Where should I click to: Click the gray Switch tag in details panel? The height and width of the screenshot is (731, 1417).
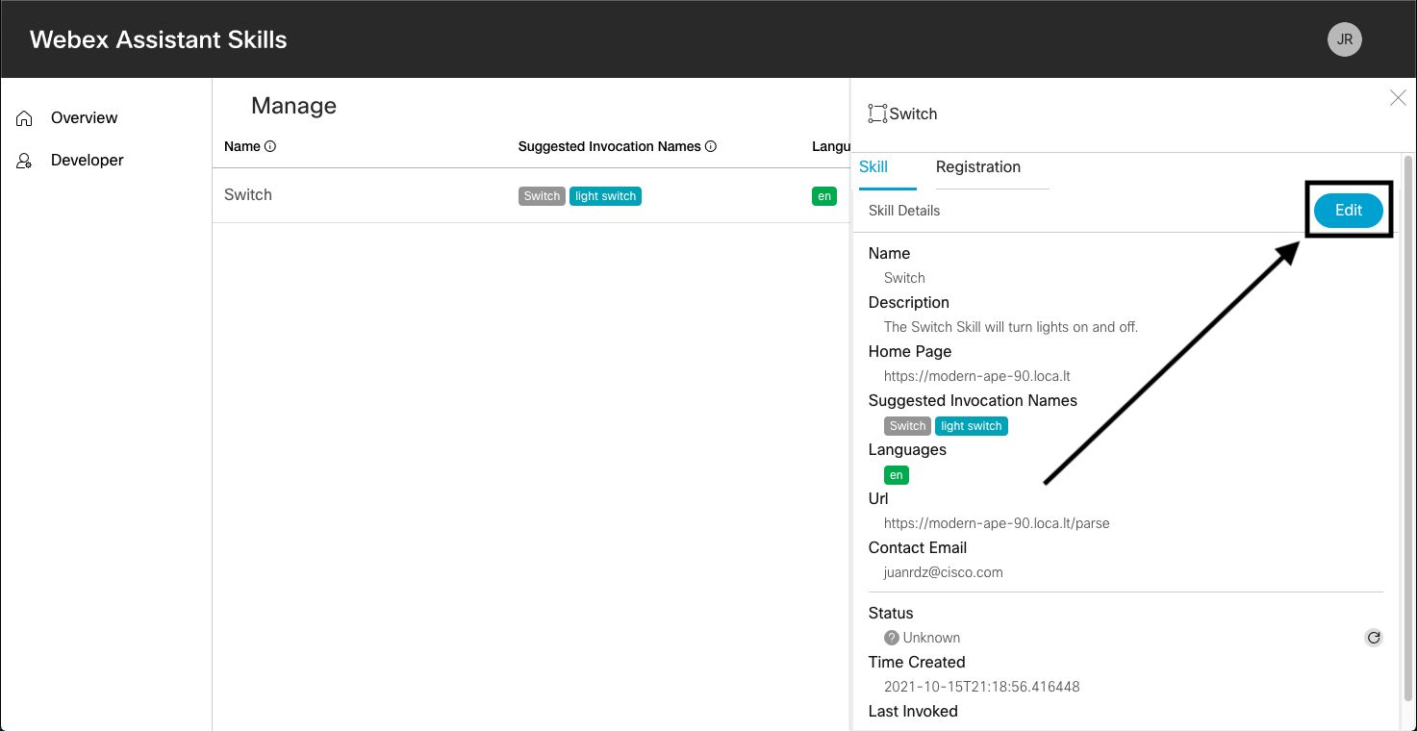click(908, 426)
